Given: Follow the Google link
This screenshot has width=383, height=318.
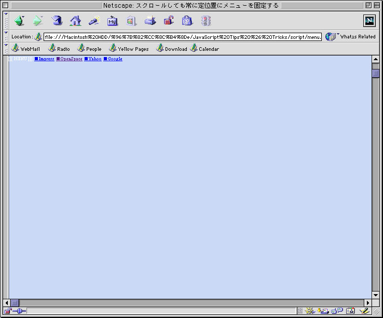Looking at the screenshot, I should point(113,59).
